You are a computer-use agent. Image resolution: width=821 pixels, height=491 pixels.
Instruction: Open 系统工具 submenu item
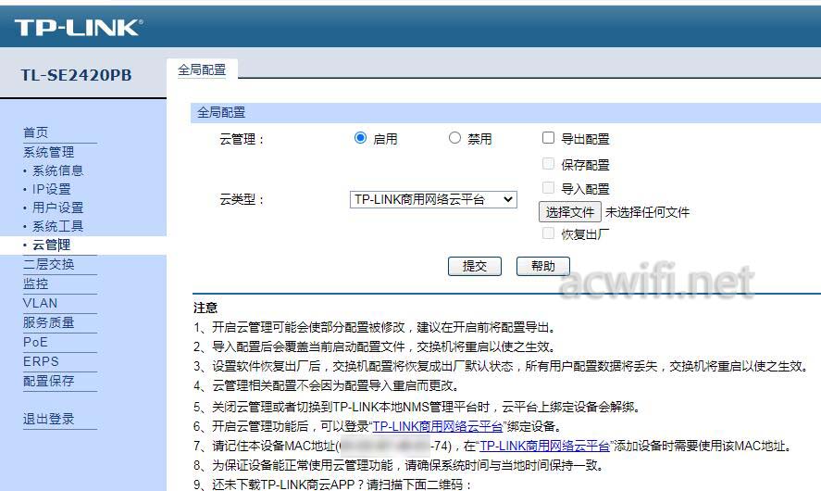(x=57, y=226)
